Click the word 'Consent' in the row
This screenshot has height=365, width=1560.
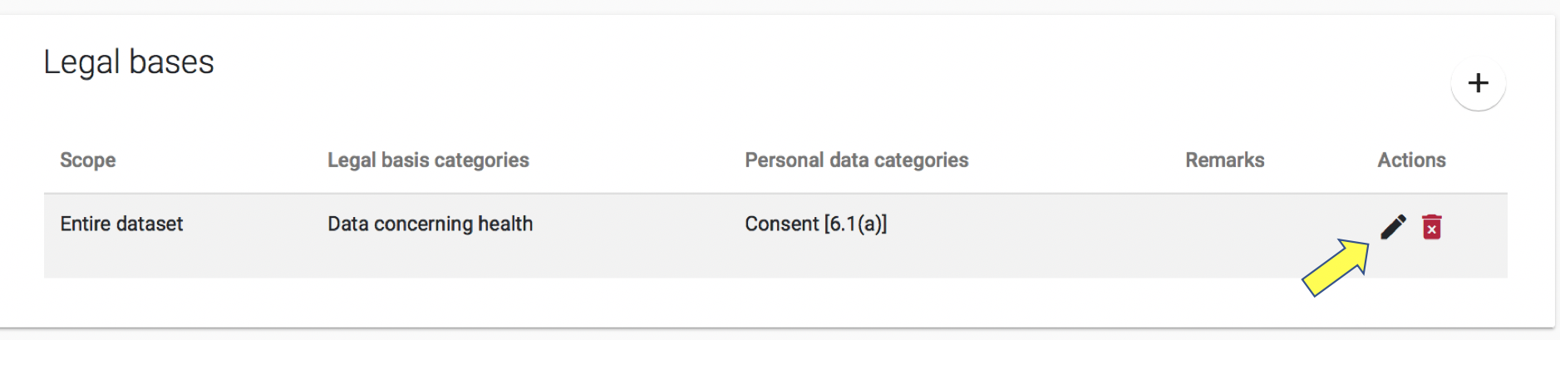pyautogui.click(x=781, y=224)
